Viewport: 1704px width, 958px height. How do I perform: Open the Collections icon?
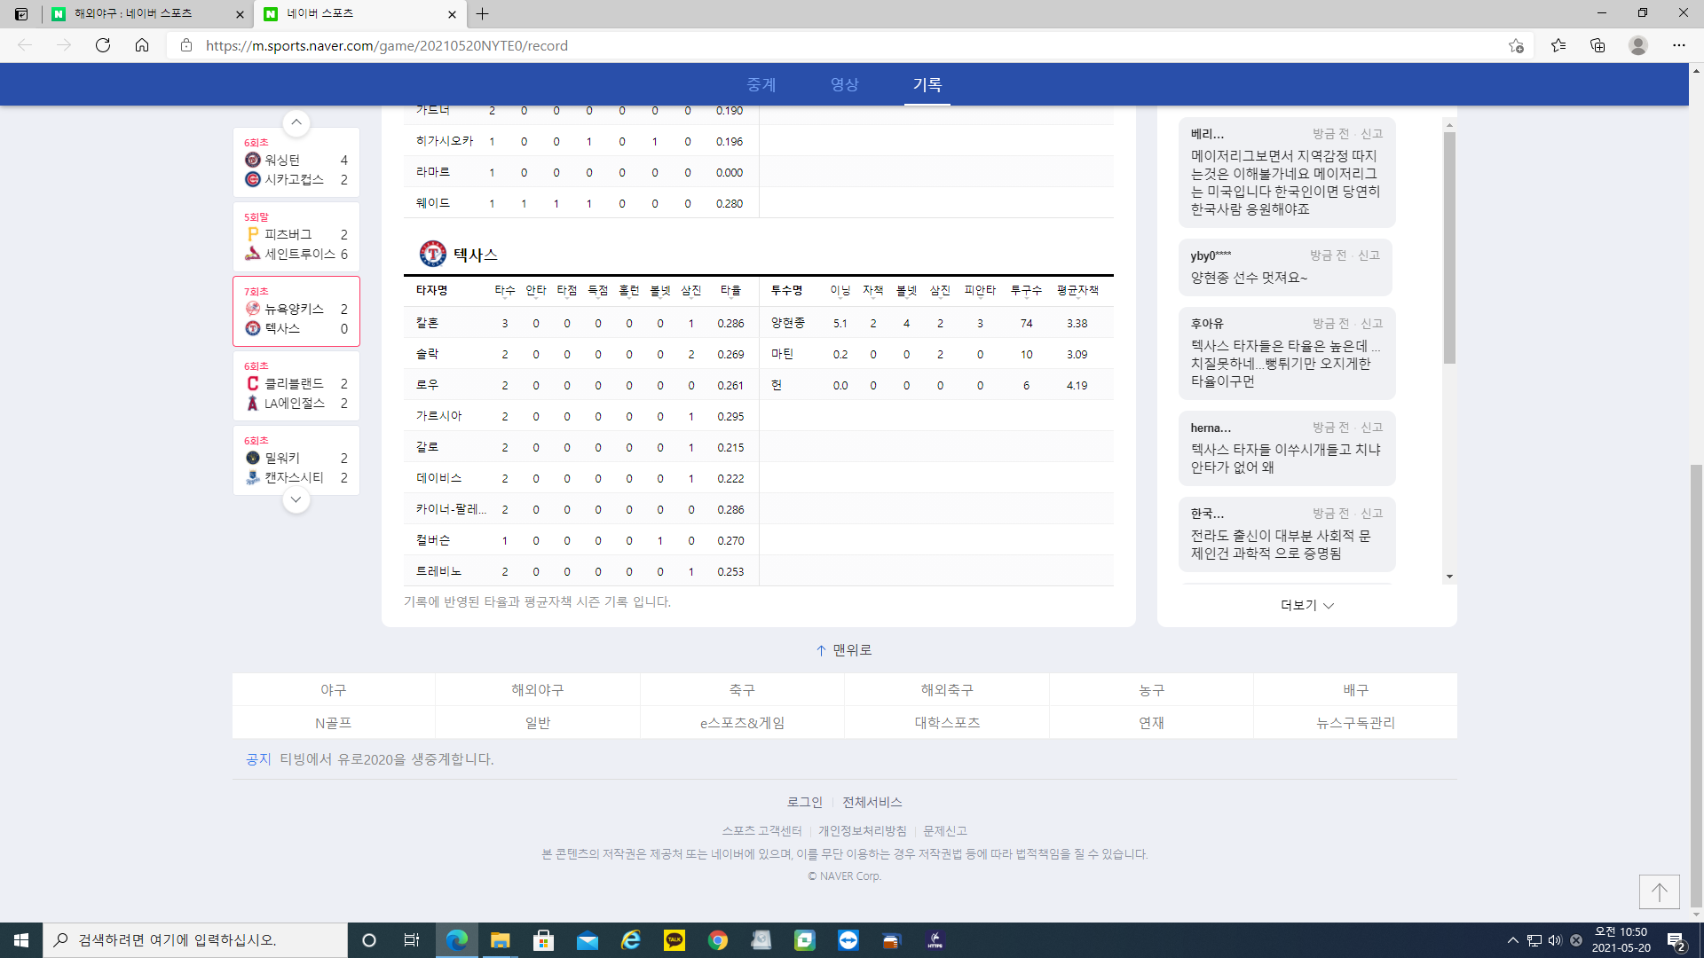pos(1597,45)
